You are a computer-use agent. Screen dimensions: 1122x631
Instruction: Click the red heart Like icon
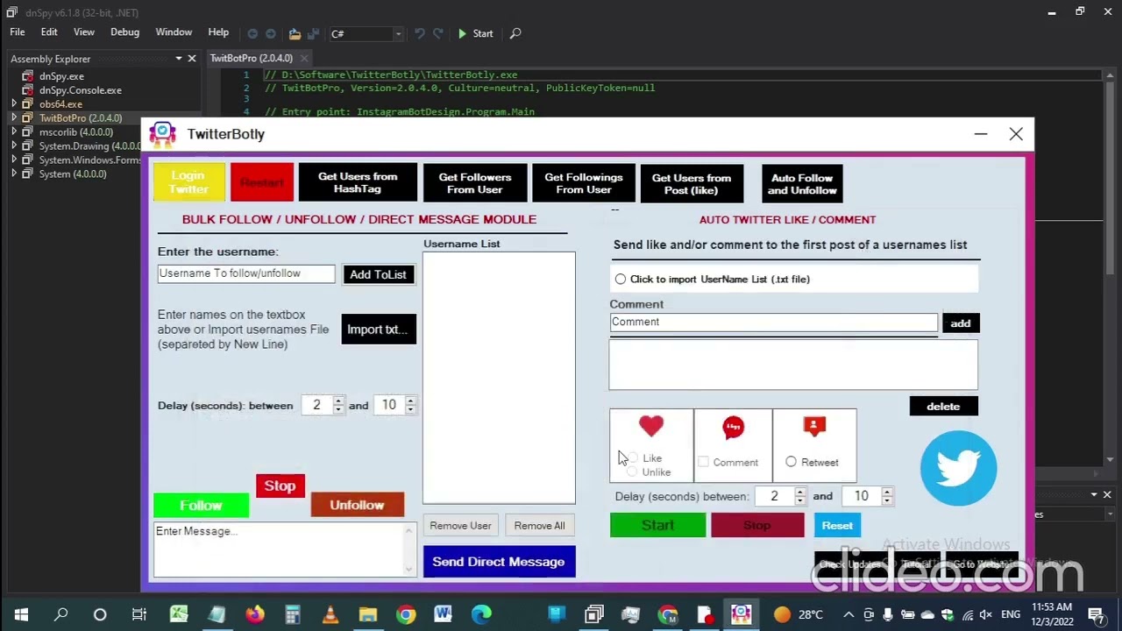(x=651, y=426)
